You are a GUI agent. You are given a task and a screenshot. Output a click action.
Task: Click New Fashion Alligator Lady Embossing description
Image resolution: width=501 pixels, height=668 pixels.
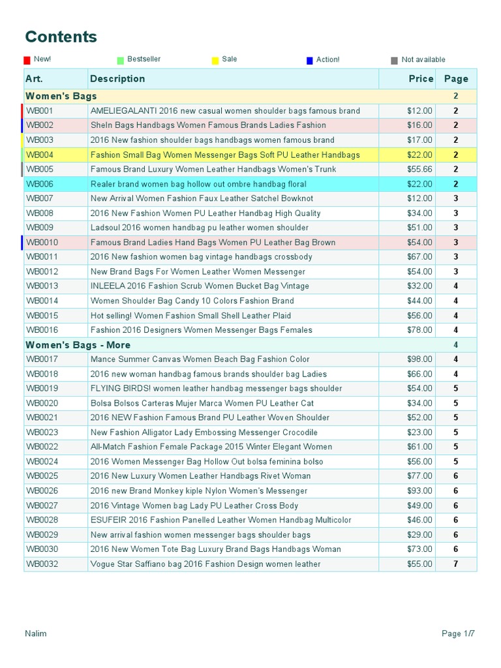204,433
